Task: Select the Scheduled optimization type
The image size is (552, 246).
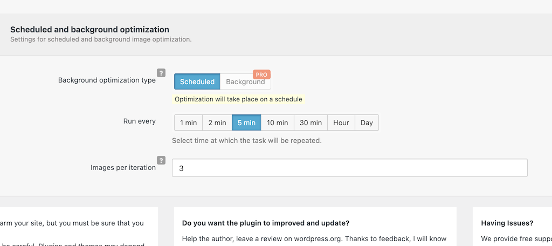Action: pyautogui.click(x=197, y=82)
